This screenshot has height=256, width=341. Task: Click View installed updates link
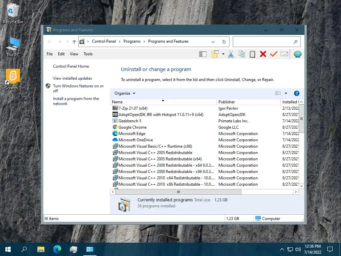[72, 78]
